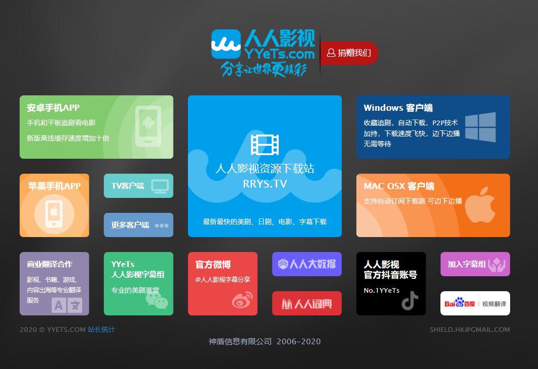
Task: Open YYeTs 人人影视字幕组 tile
Action: pos(138,283)
